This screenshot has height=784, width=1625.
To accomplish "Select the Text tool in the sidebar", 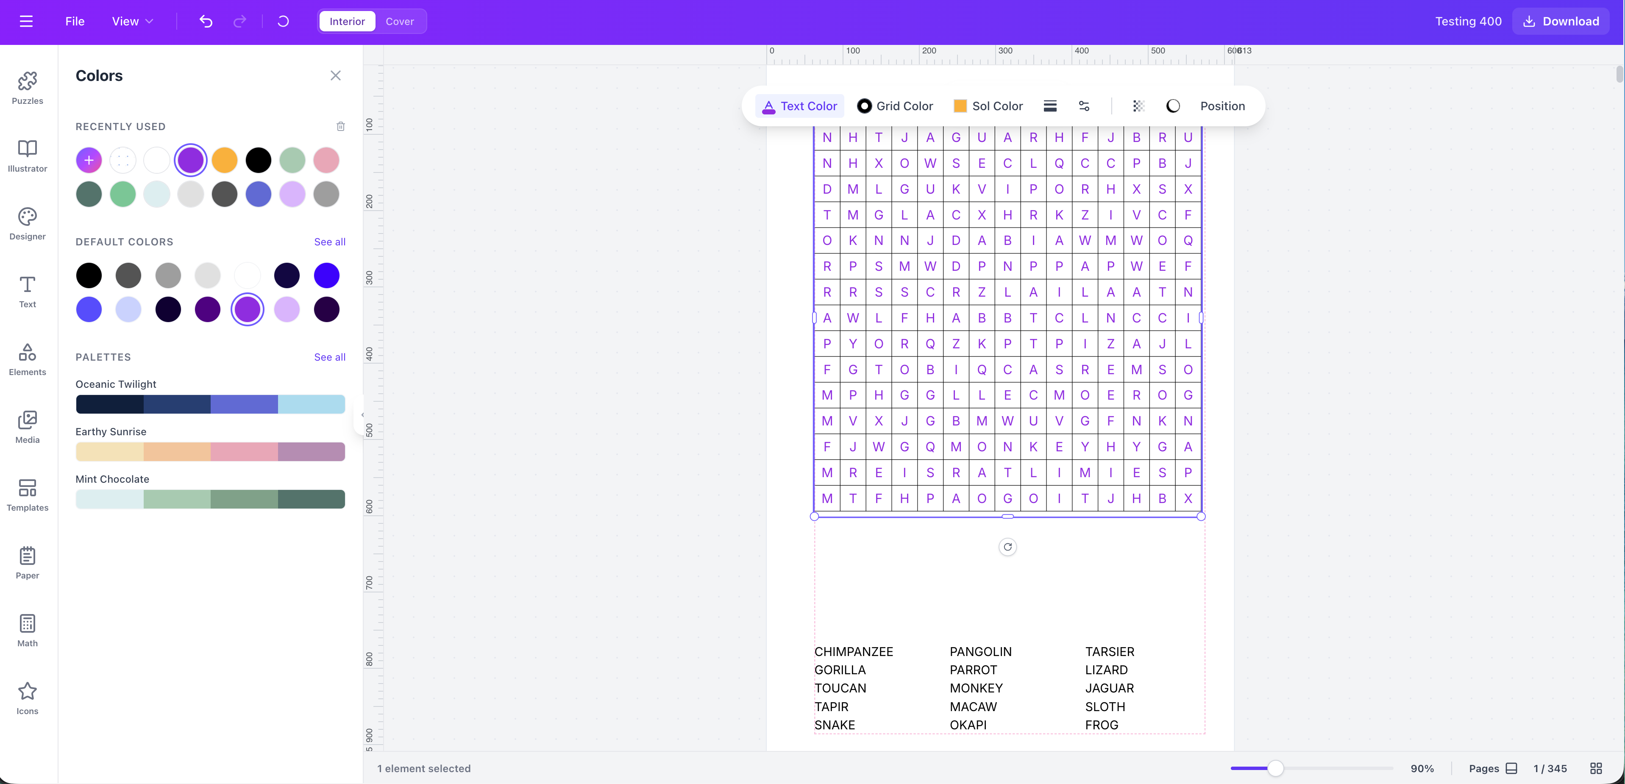I will (27, 292).
